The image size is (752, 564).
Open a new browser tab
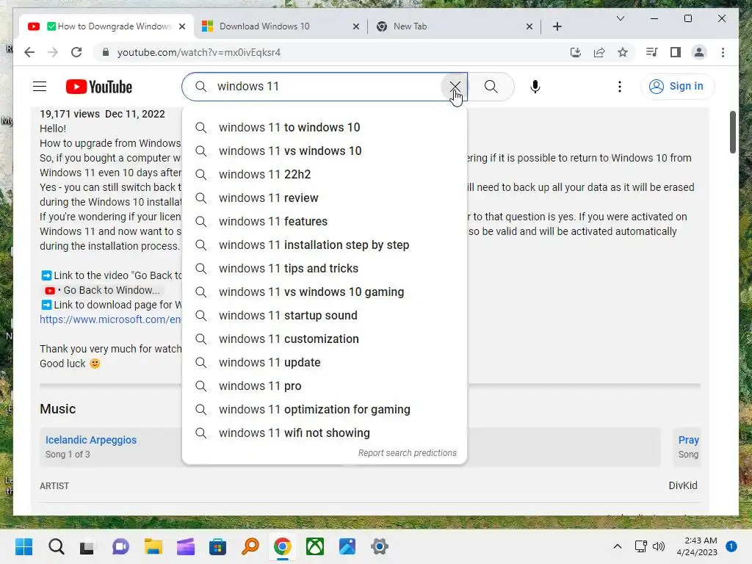click(x=557, y=26)
